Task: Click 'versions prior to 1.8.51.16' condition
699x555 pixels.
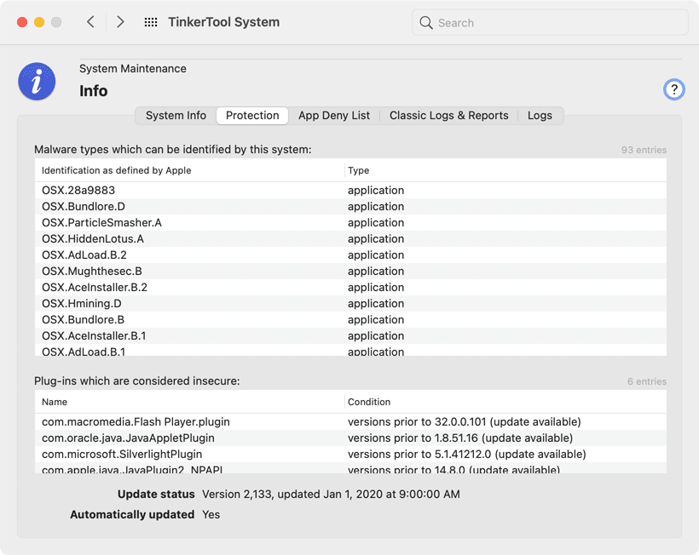Action: 460,438
